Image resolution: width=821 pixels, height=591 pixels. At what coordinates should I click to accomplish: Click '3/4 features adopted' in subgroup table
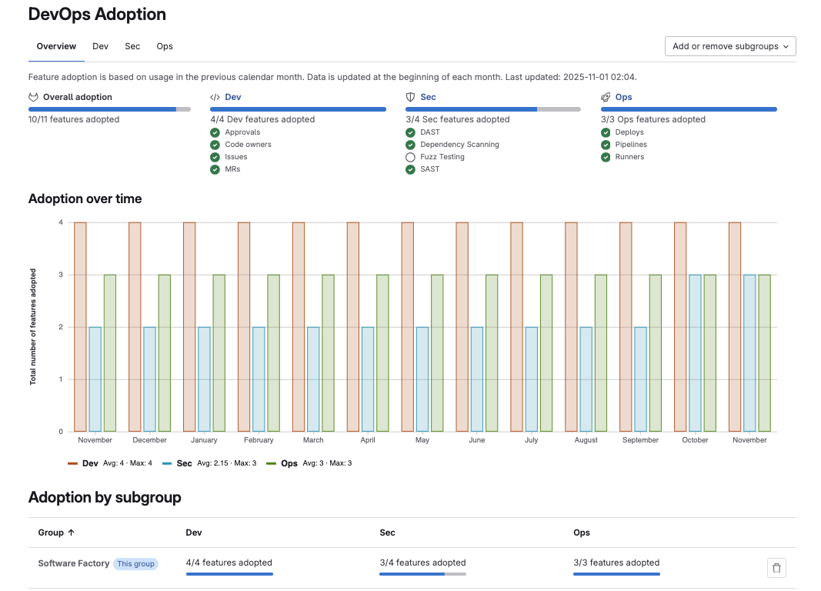point(422,563)
